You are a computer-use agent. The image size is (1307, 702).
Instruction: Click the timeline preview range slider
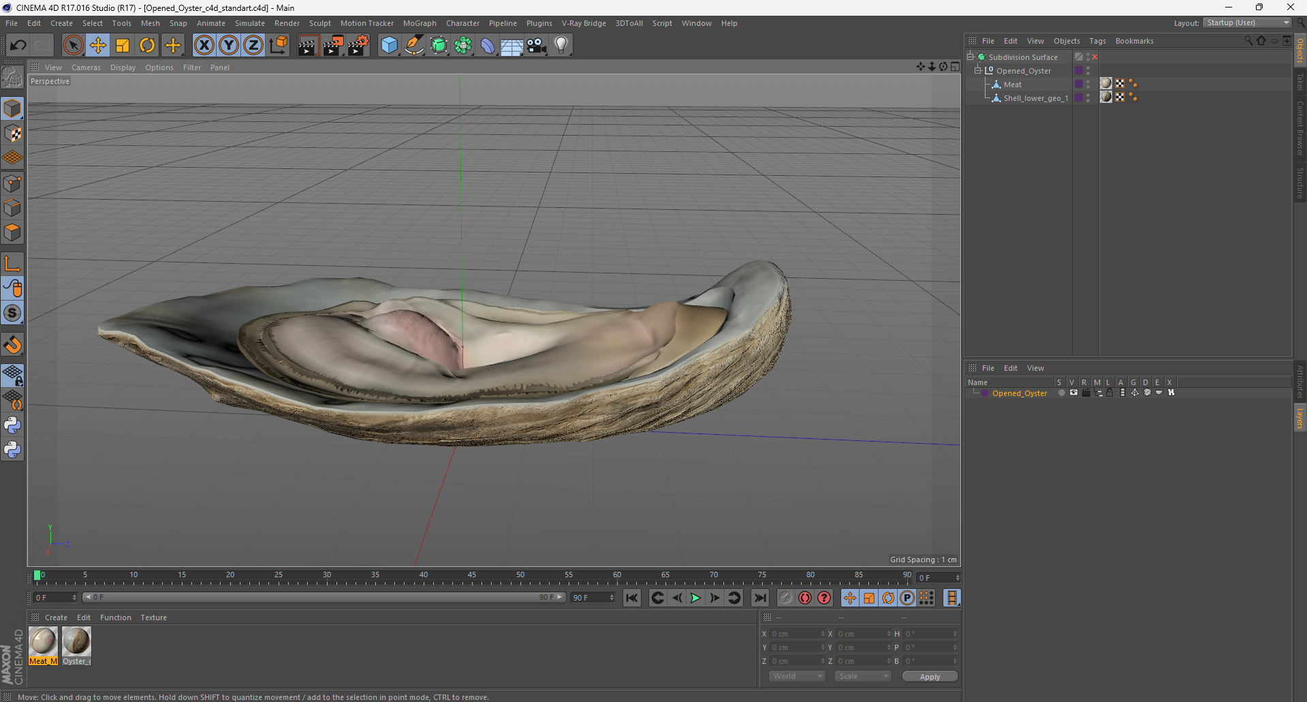coord(324,597)
